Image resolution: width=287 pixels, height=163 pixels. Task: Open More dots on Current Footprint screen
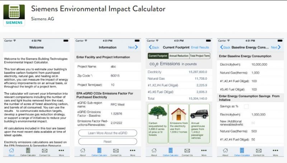(x=204, y=150)
